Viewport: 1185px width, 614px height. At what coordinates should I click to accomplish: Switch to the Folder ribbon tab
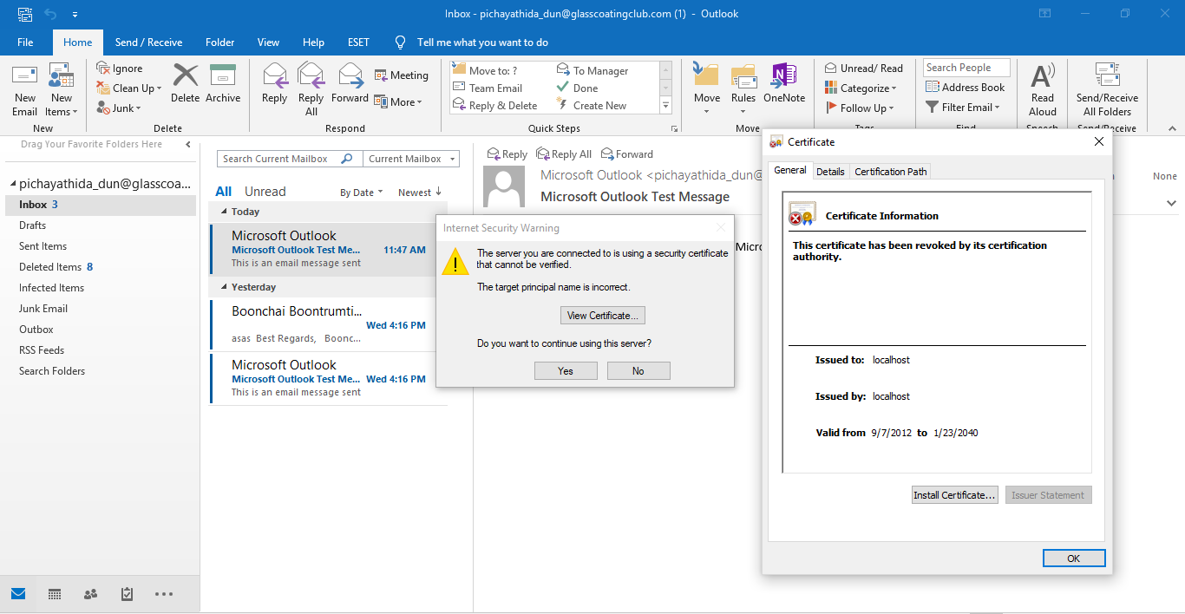(220, 42)
